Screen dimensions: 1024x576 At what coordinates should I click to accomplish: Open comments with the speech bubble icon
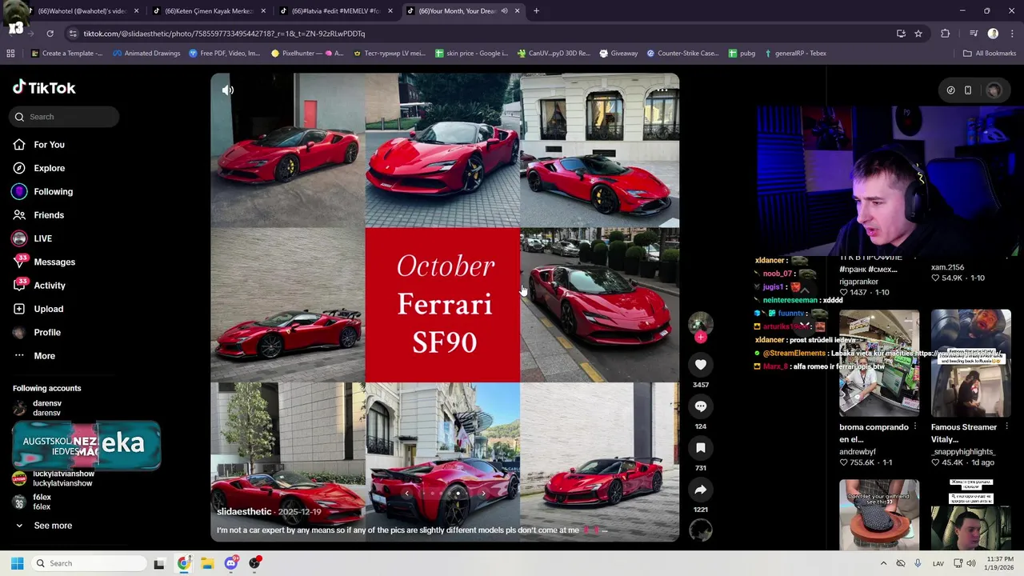700,406
